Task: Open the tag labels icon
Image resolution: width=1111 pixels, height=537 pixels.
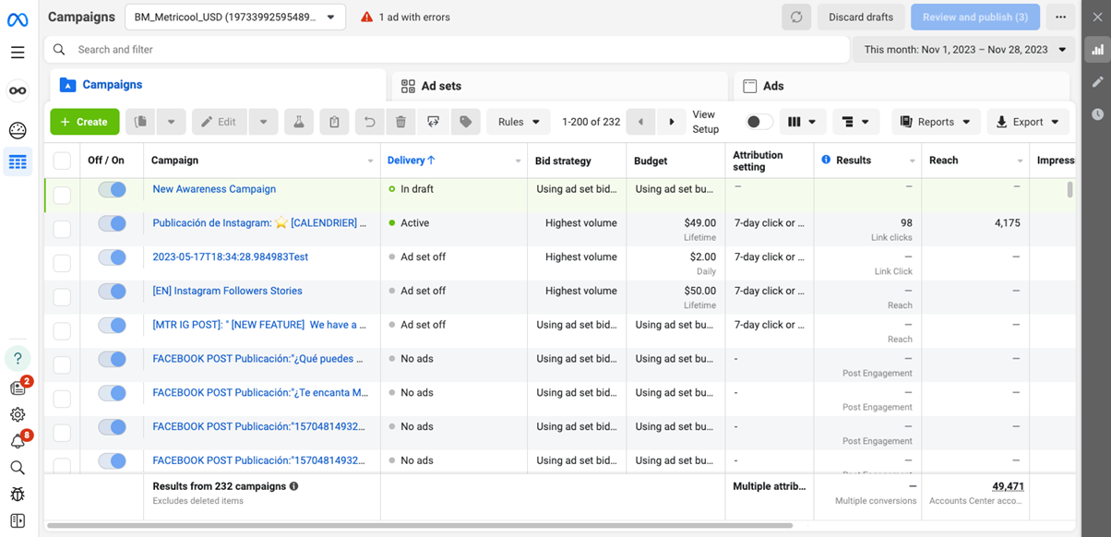Action: tap(467, 121)
